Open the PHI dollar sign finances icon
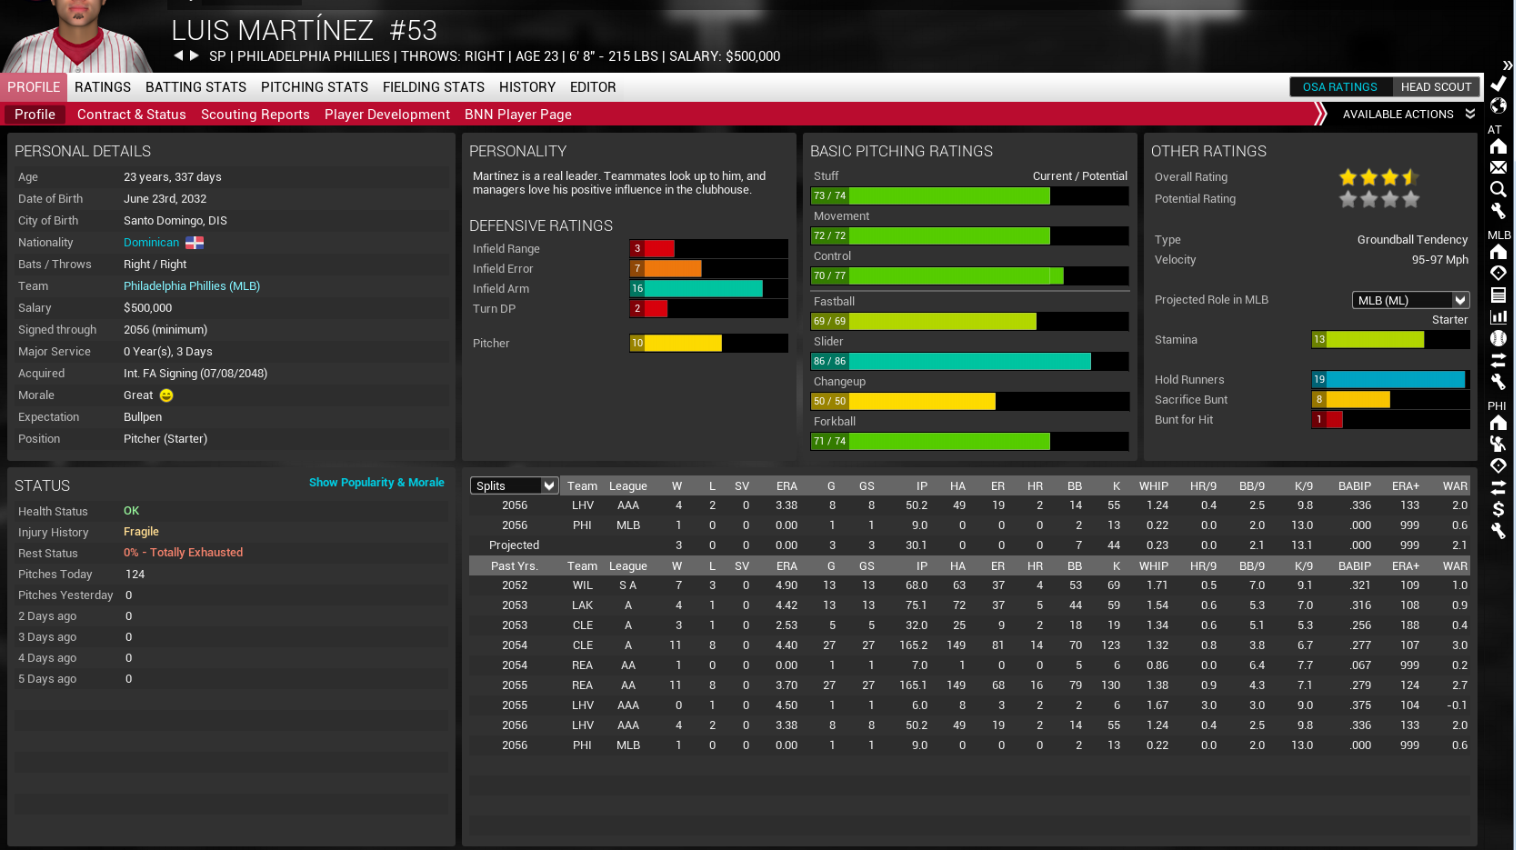Image resolution: width=1523 pixels, height=850 pixels. [1498, 509]
